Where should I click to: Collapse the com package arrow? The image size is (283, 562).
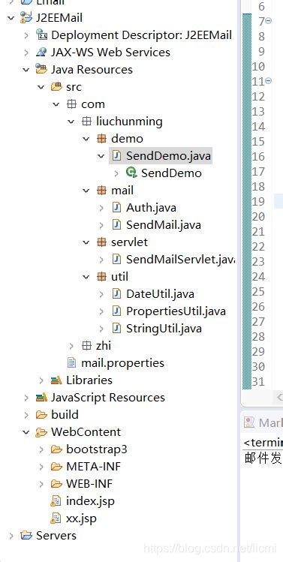pyautogui.click(x=56, y=104)
